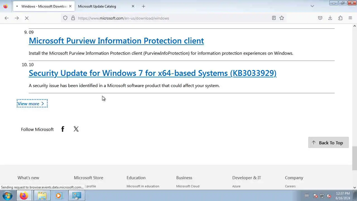The height and width of the screenshot is (201, 357).
Task: Open the extensions puzzle menu
Action: pos(340,18)
